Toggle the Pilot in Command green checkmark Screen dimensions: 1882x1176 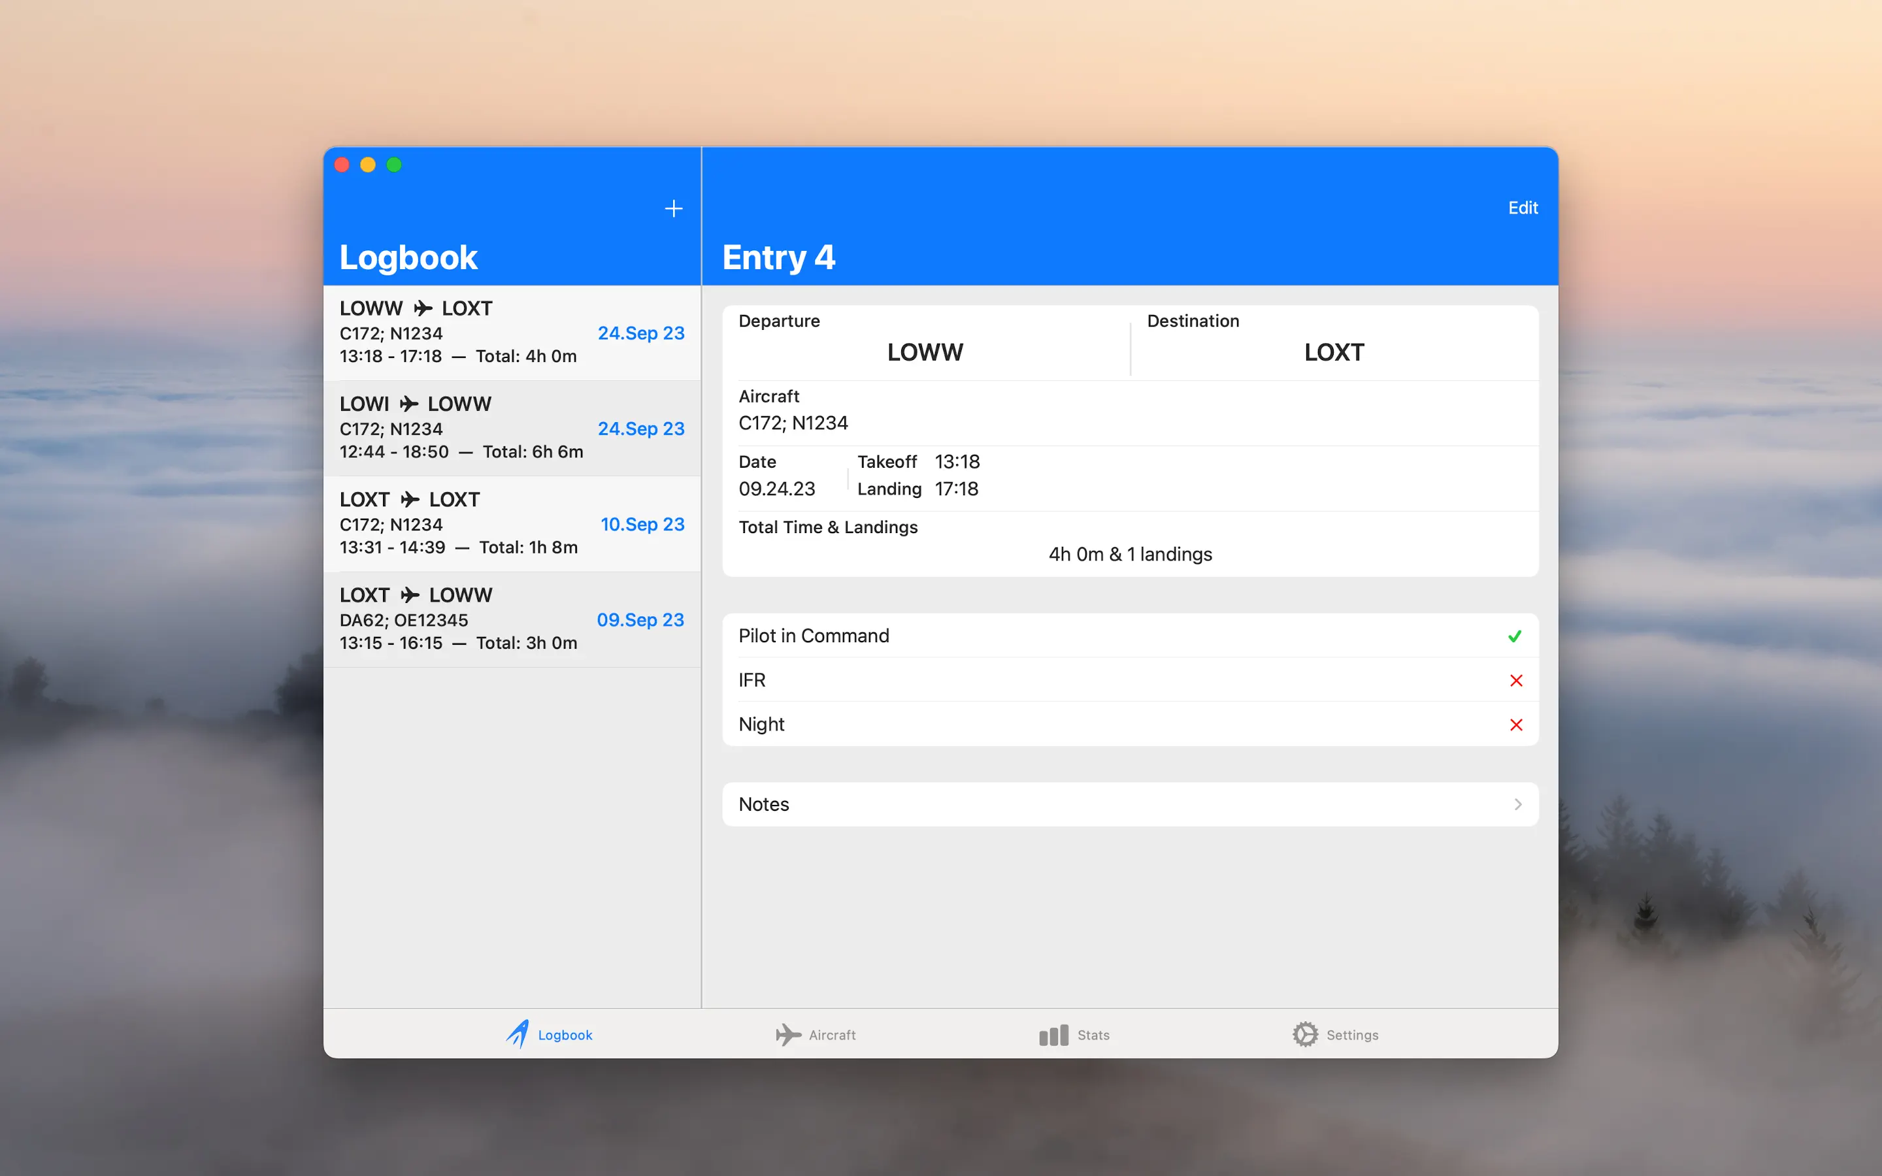click(x=1515, y=636)
